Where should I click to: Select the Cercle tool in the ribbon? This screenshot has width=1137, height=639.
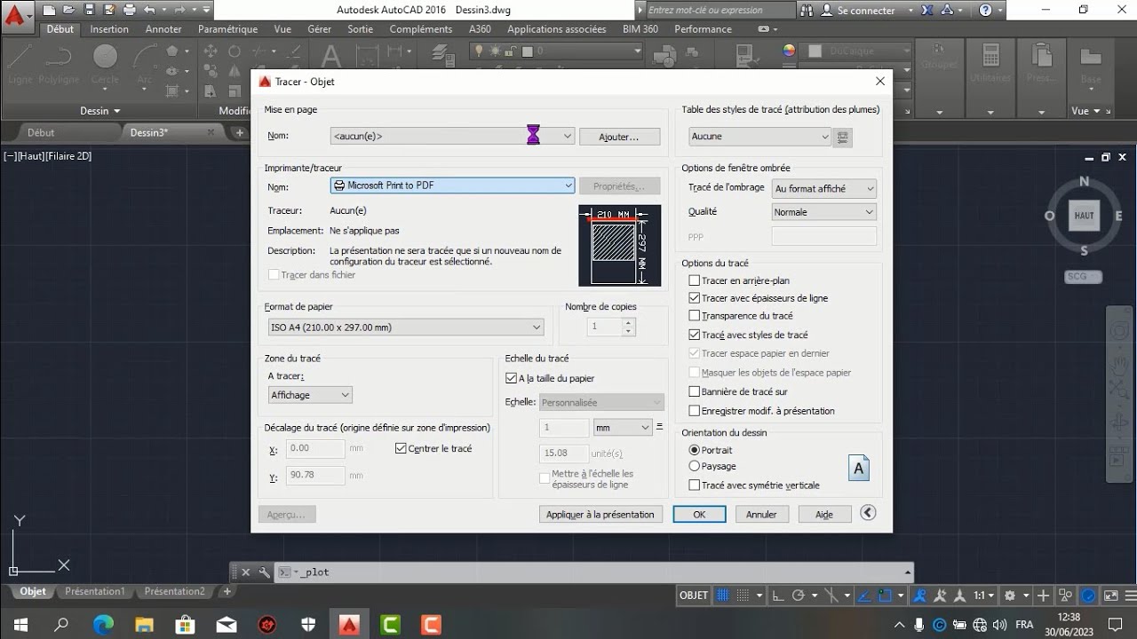[x=105, y=64]
